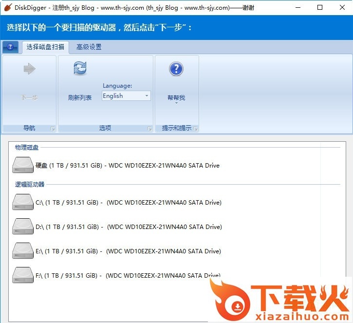Select the physical hard disk (硬盘) drive icon
The width and height of the screenshot is (353, 323).
pos(23,165)
